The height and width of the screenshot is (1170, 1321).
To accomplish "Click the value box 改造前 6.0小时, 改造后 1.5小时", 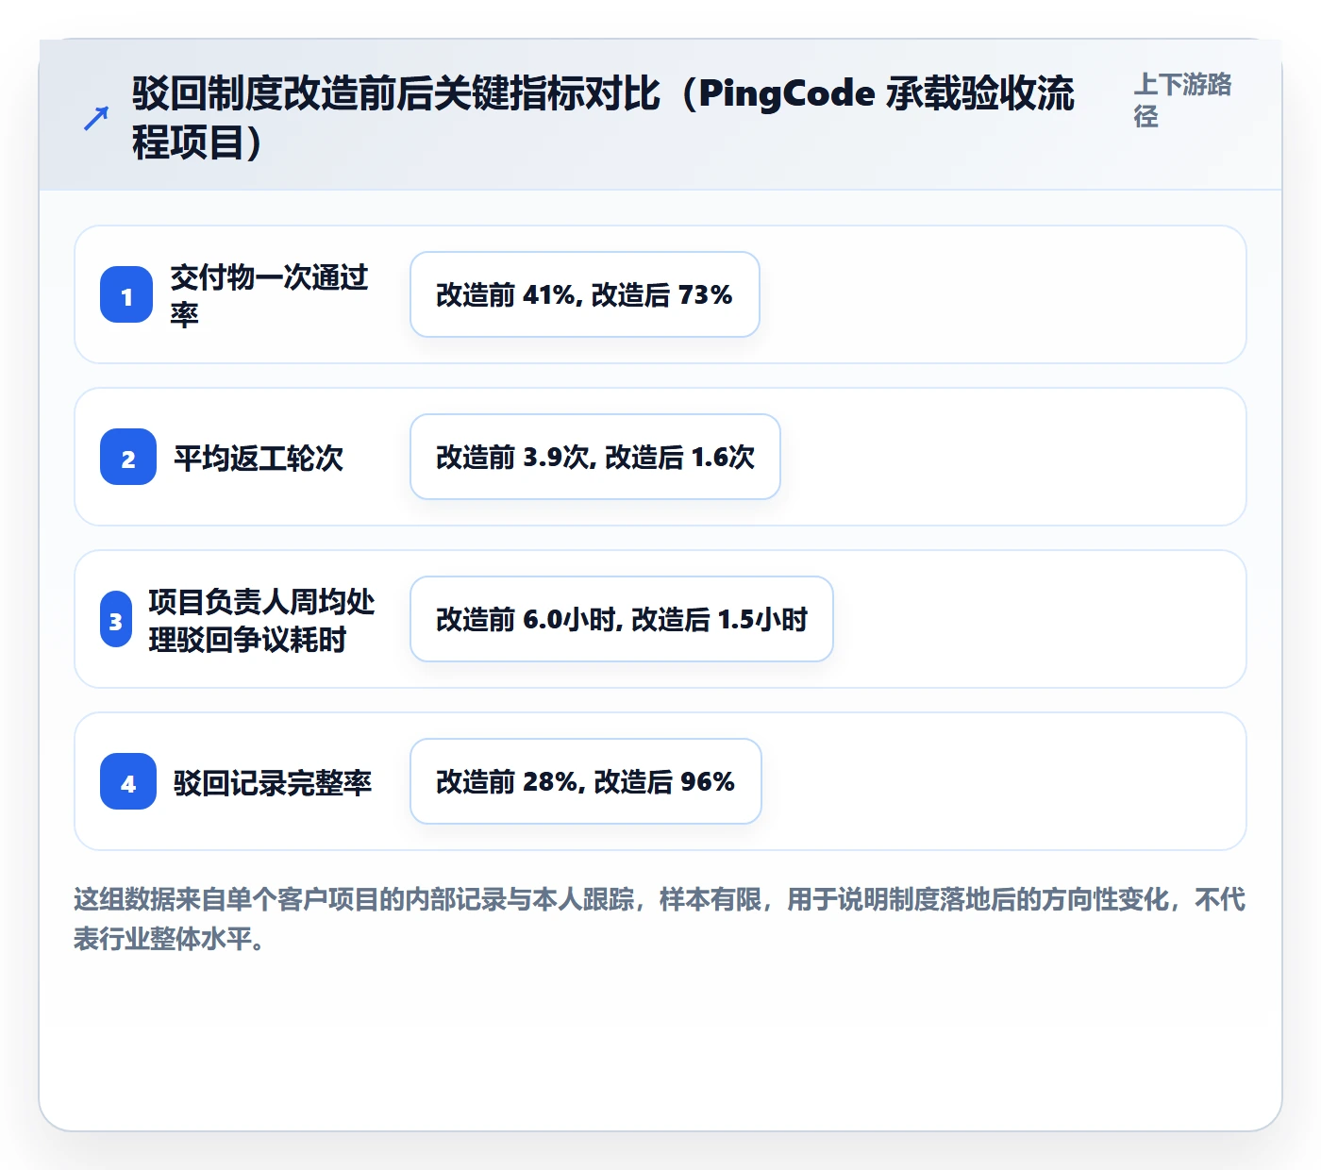I will [x=622, y=619].
